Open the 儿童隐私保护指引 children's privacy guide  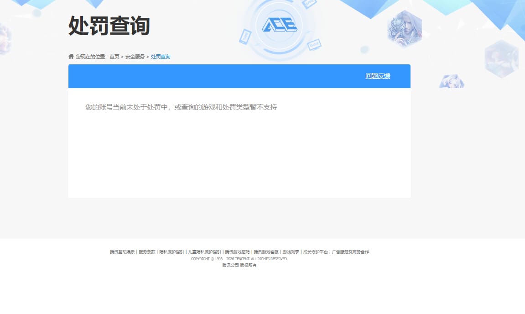[x=203, y=251]
